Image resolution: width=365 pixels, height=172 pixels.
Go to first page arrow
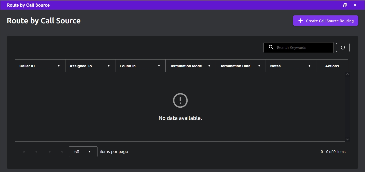pyautogui.click(x=24, y=152)
